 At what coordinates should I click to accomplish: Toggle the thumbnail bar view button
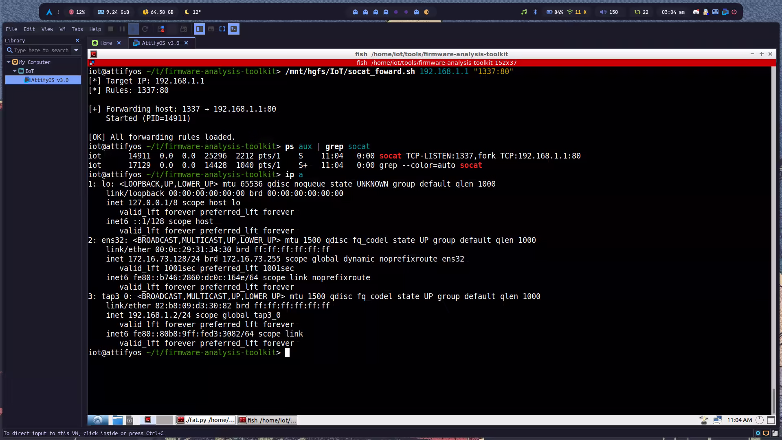(x=211, y=29)
